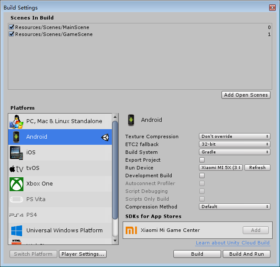The height and width of the screenshot is (267, 280).
Task: Click the Android icon in settings header
Action: pyautogui.click(x=131, y=120)
